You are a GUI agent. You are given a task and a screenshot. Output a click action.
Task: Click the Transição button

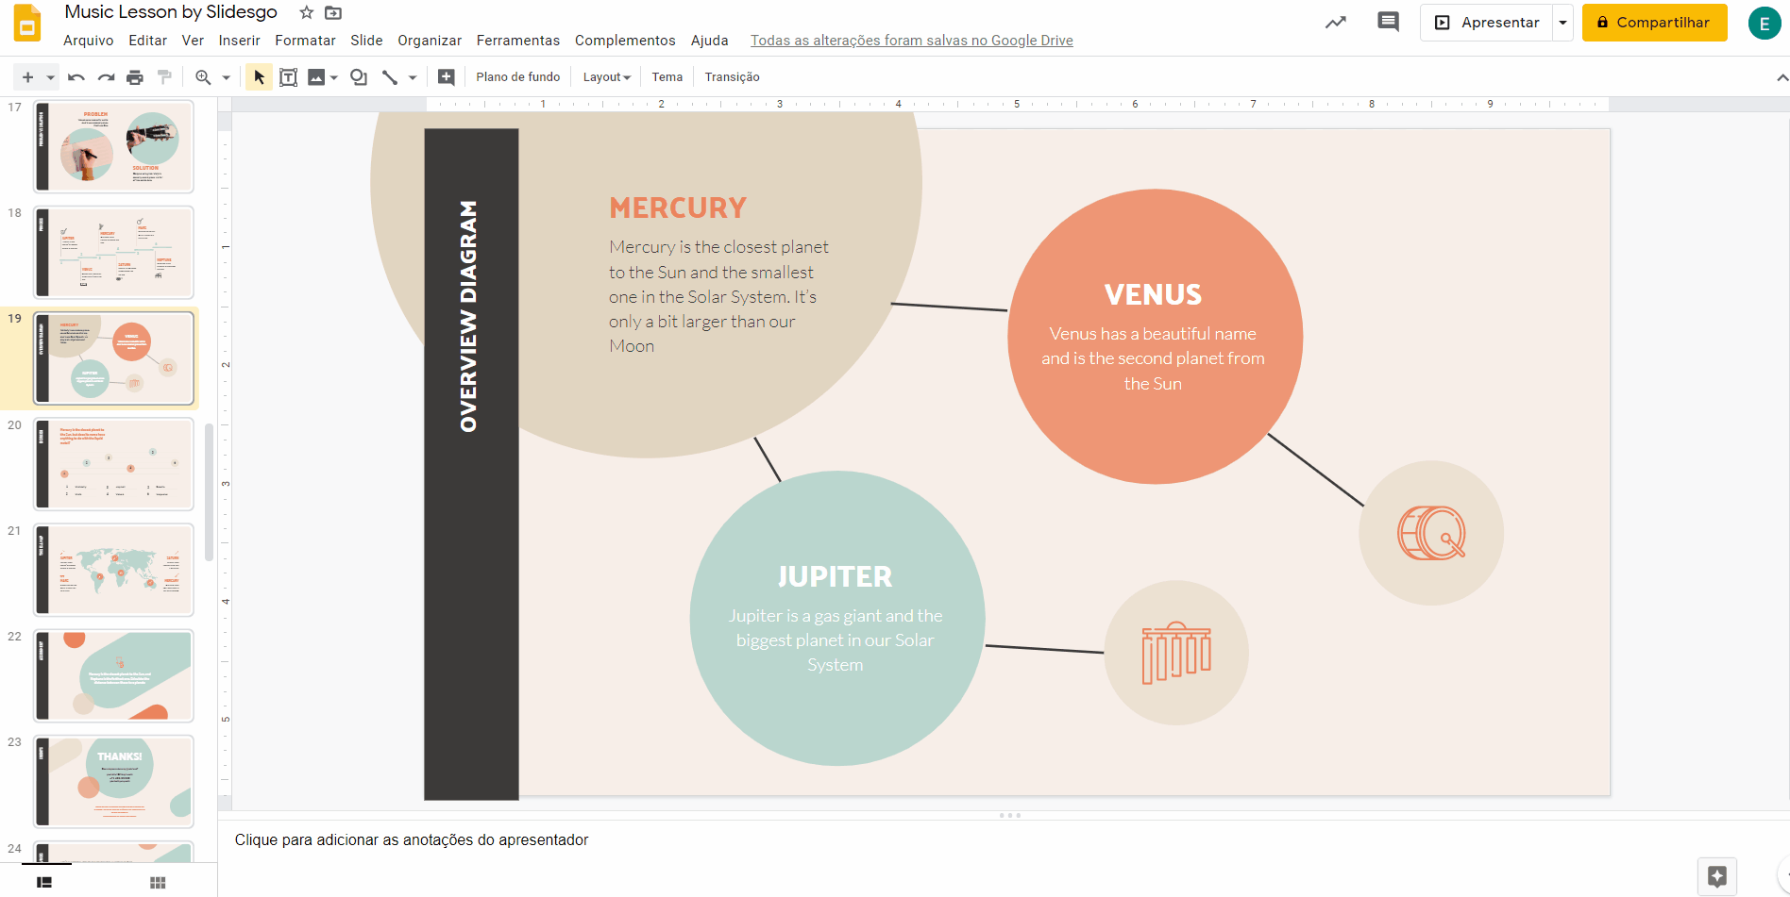pyautogui.click(x=732, y=77)
